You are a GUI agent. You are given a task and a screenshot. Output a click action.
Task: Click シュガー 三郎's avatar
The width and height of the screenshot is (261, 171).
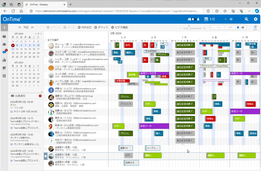51,60
